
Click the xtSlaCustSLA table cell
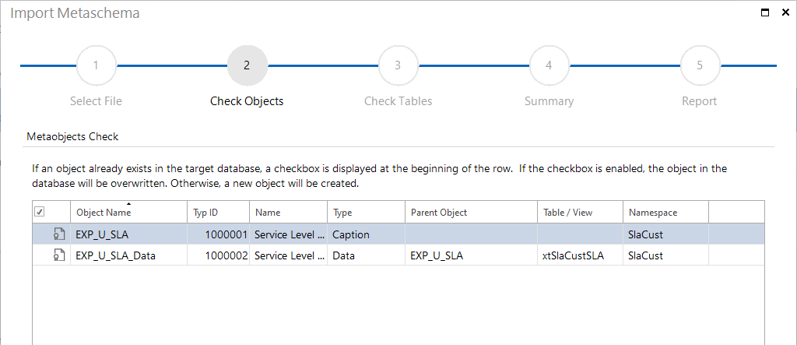pos(581,256)
